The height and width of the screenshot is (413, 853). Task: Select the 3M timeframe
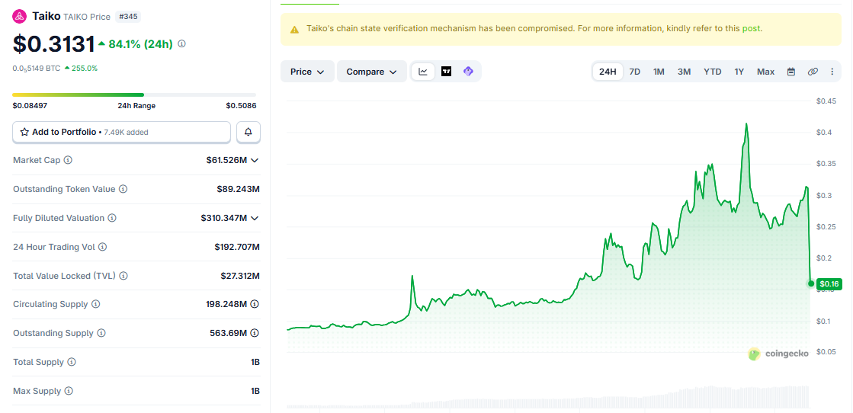(685, 72)
